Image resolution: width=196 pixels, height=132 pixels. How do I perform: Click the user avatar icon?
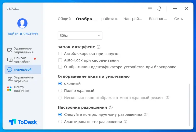[x=22, y=23]
